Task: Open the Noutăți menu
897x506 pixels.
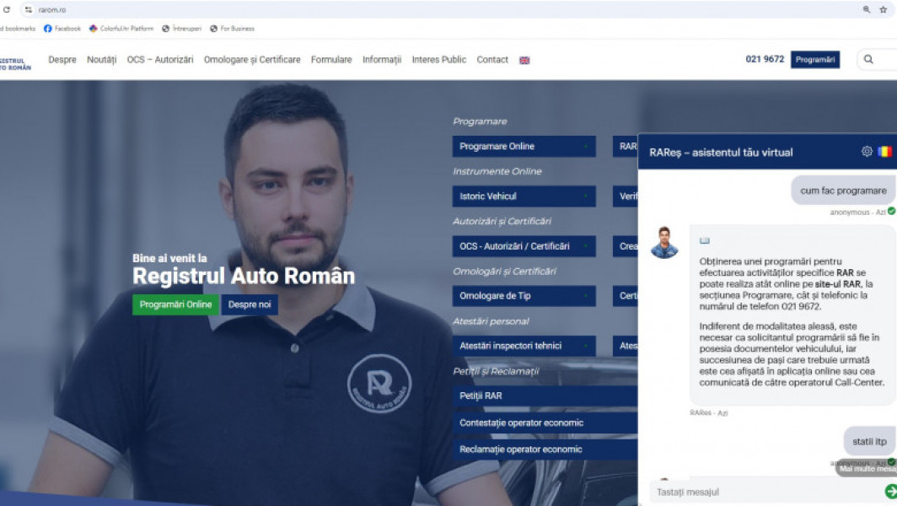Action: (101, 60)
